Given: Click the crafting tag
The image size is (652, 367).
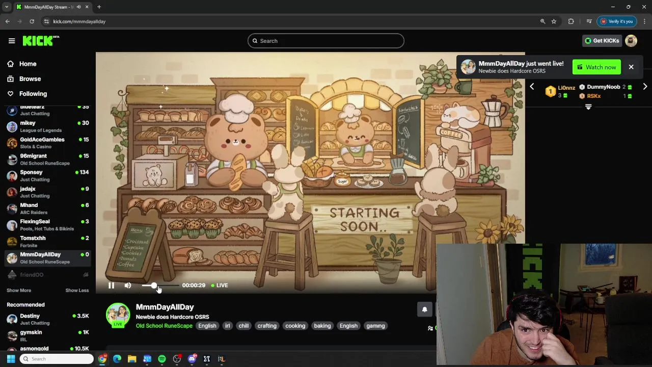Looking at the screenshot, I should click(x=267, y=326).
